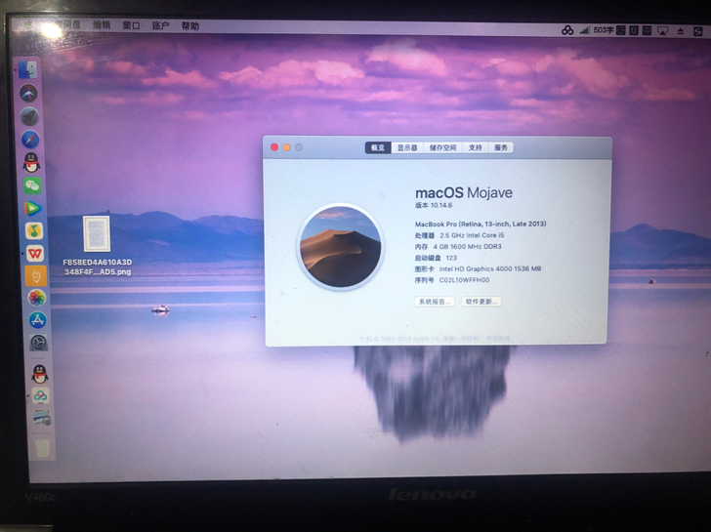
Task: Click MacBook Pro (Retina, 13-inch, Late 2013) text
Action: coord(481,224)
